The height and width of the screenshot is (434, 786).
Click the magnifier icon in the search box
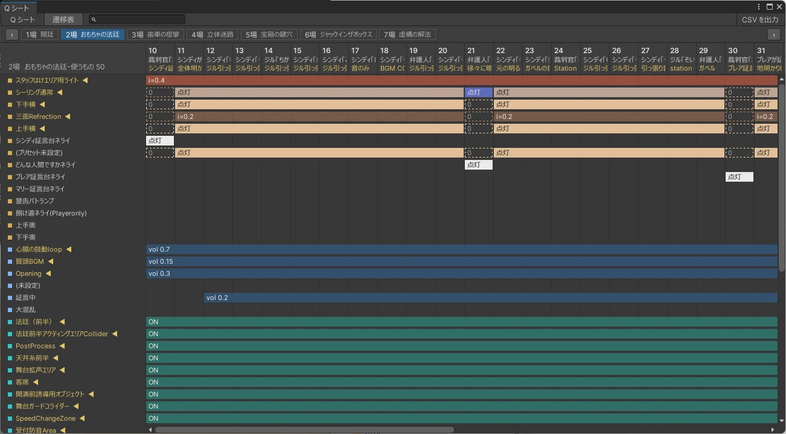click(x=94, y=20)
